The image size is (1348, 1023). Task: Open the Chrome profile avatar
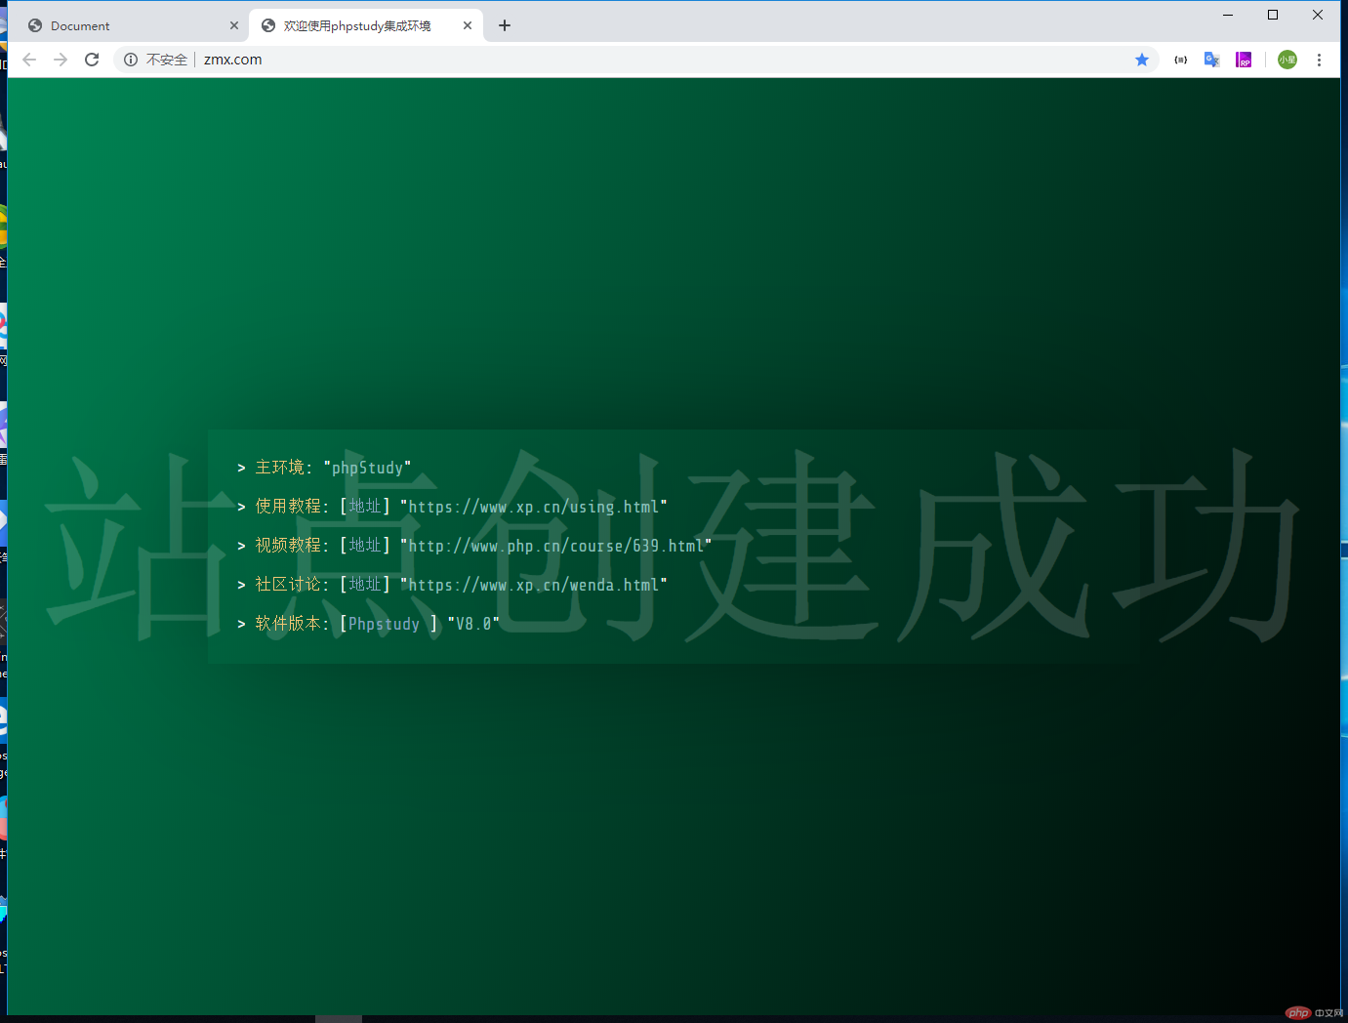tap(1287, 60)
